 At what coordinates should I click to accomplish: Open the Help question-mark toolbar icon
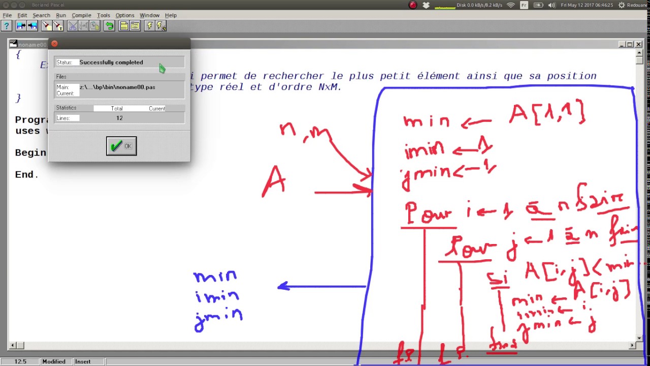(7, 25)
